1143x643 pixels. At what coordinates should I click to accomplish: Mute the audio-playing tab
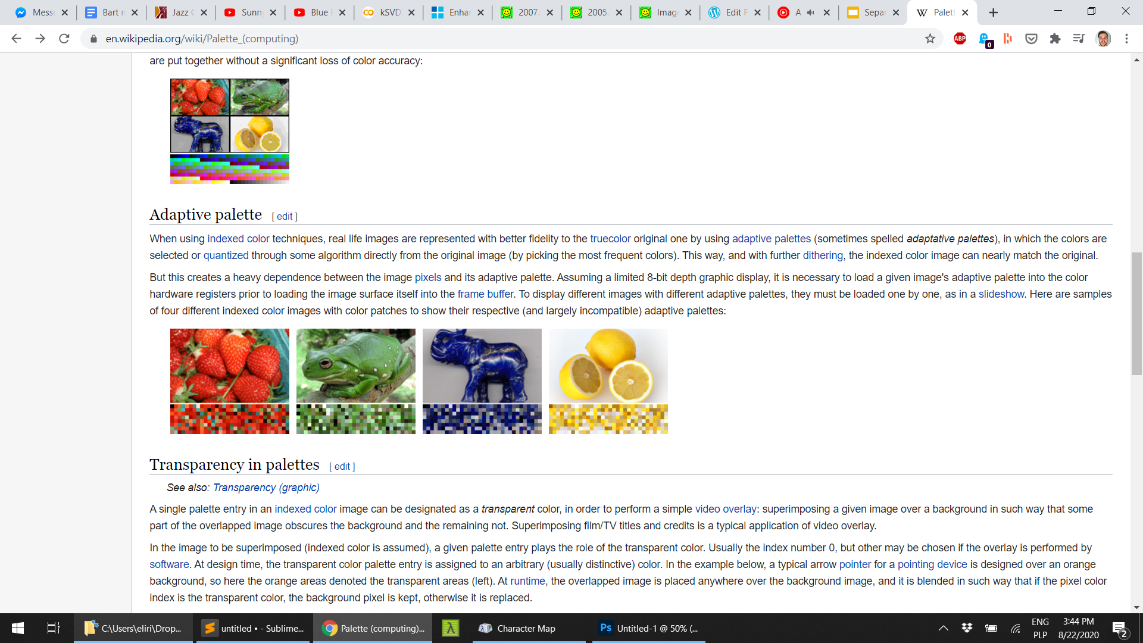[810, 13]
